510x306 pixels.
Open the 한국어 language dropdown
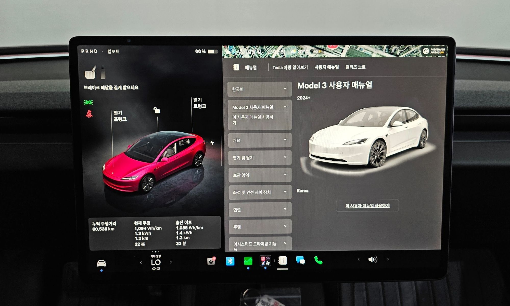tap(259, 89)
